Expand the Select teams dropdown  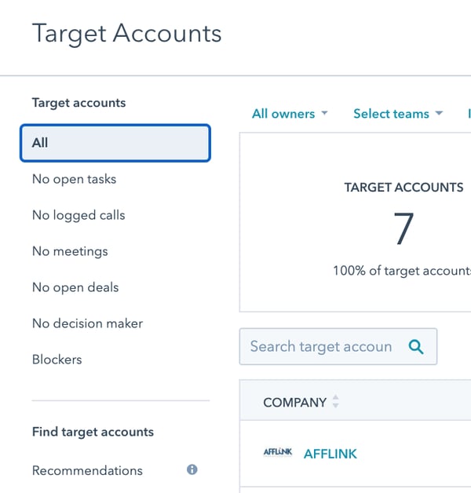398,114
